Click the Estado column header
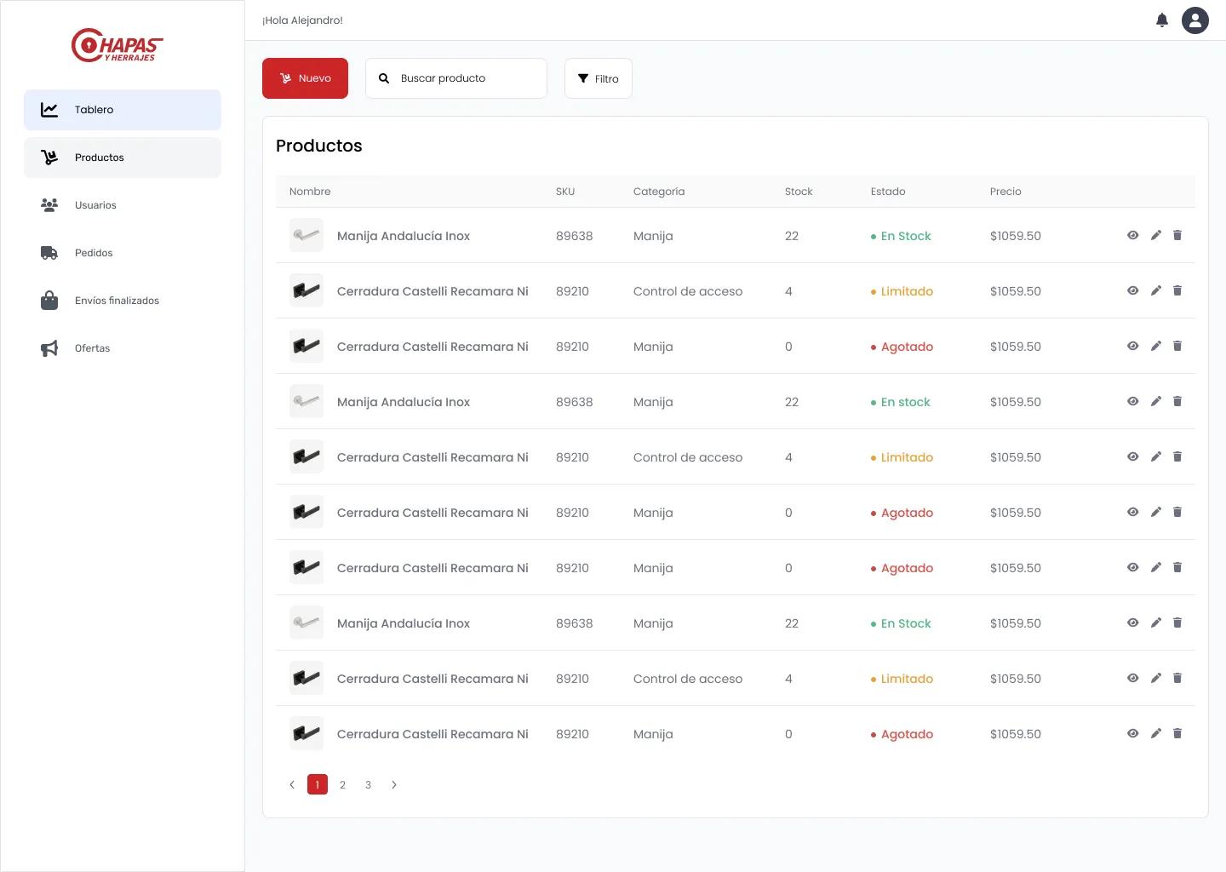The image size is (1226, 872). [x=888, y=192]
